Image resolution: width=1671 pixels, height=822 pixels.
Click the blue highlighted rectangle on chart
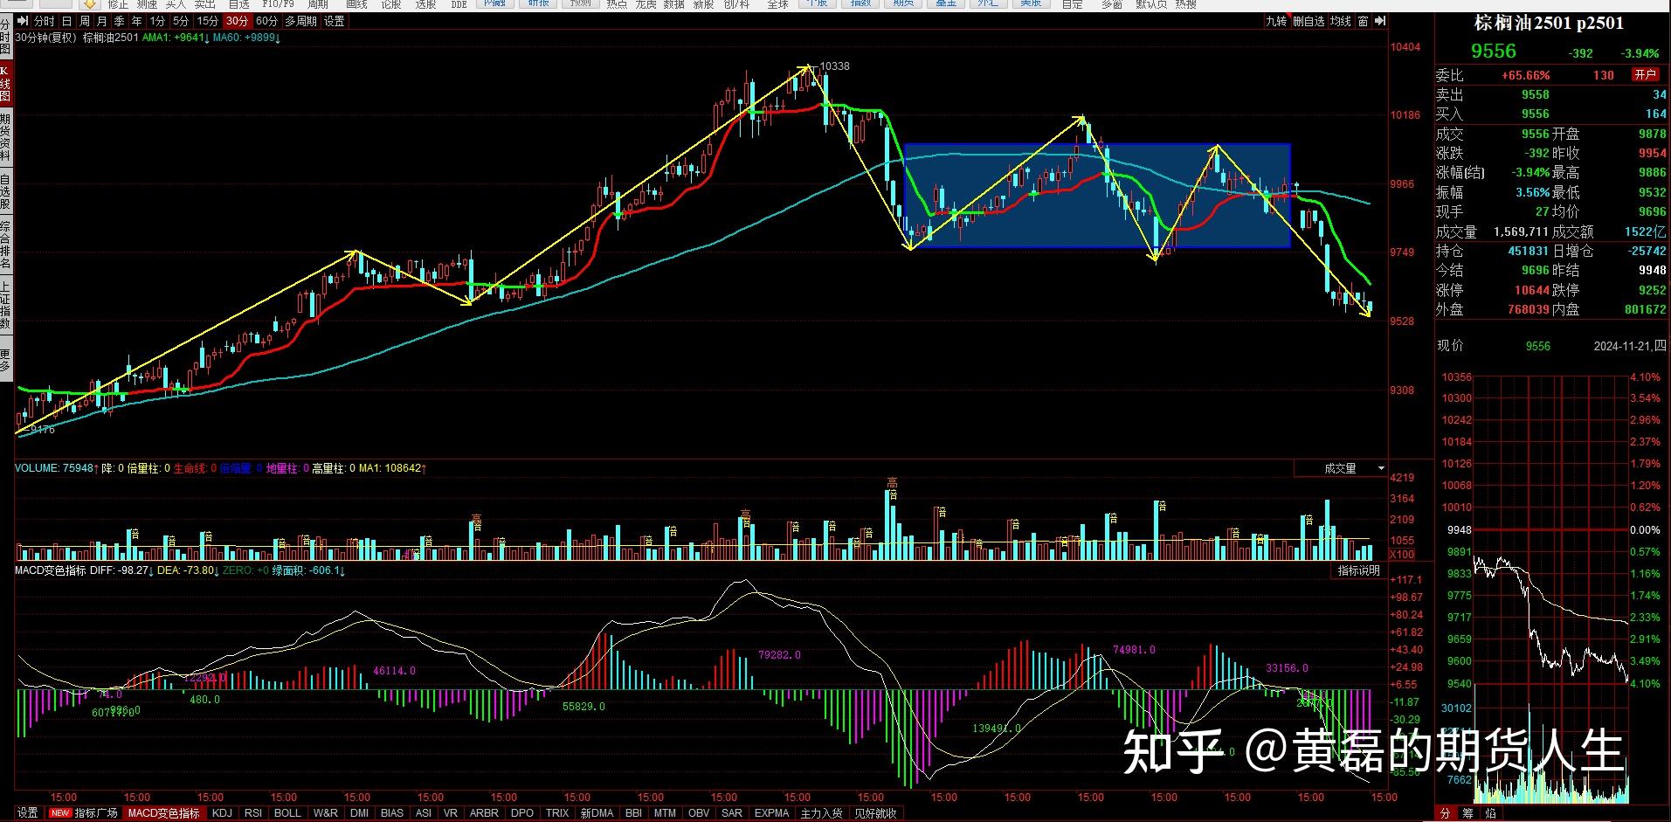coord(1097,196)
